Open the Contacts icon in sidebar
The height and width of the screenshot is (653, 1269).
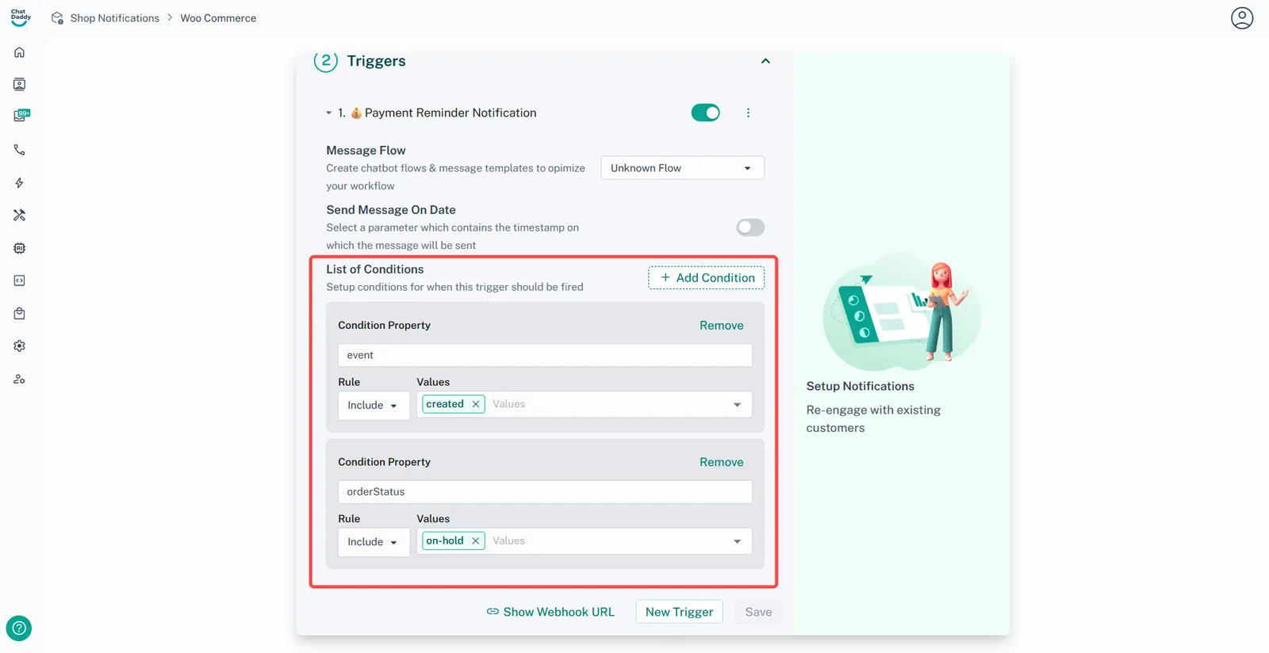tap(19, 85)
